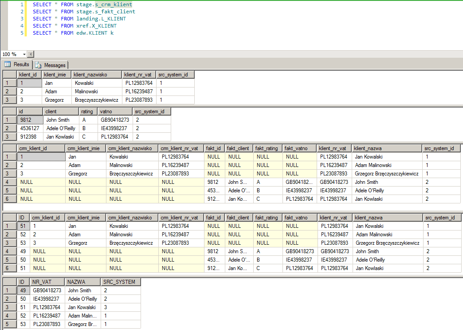Select the NR_VAT column header
This screenshot has height=330, width=463.
47,282
